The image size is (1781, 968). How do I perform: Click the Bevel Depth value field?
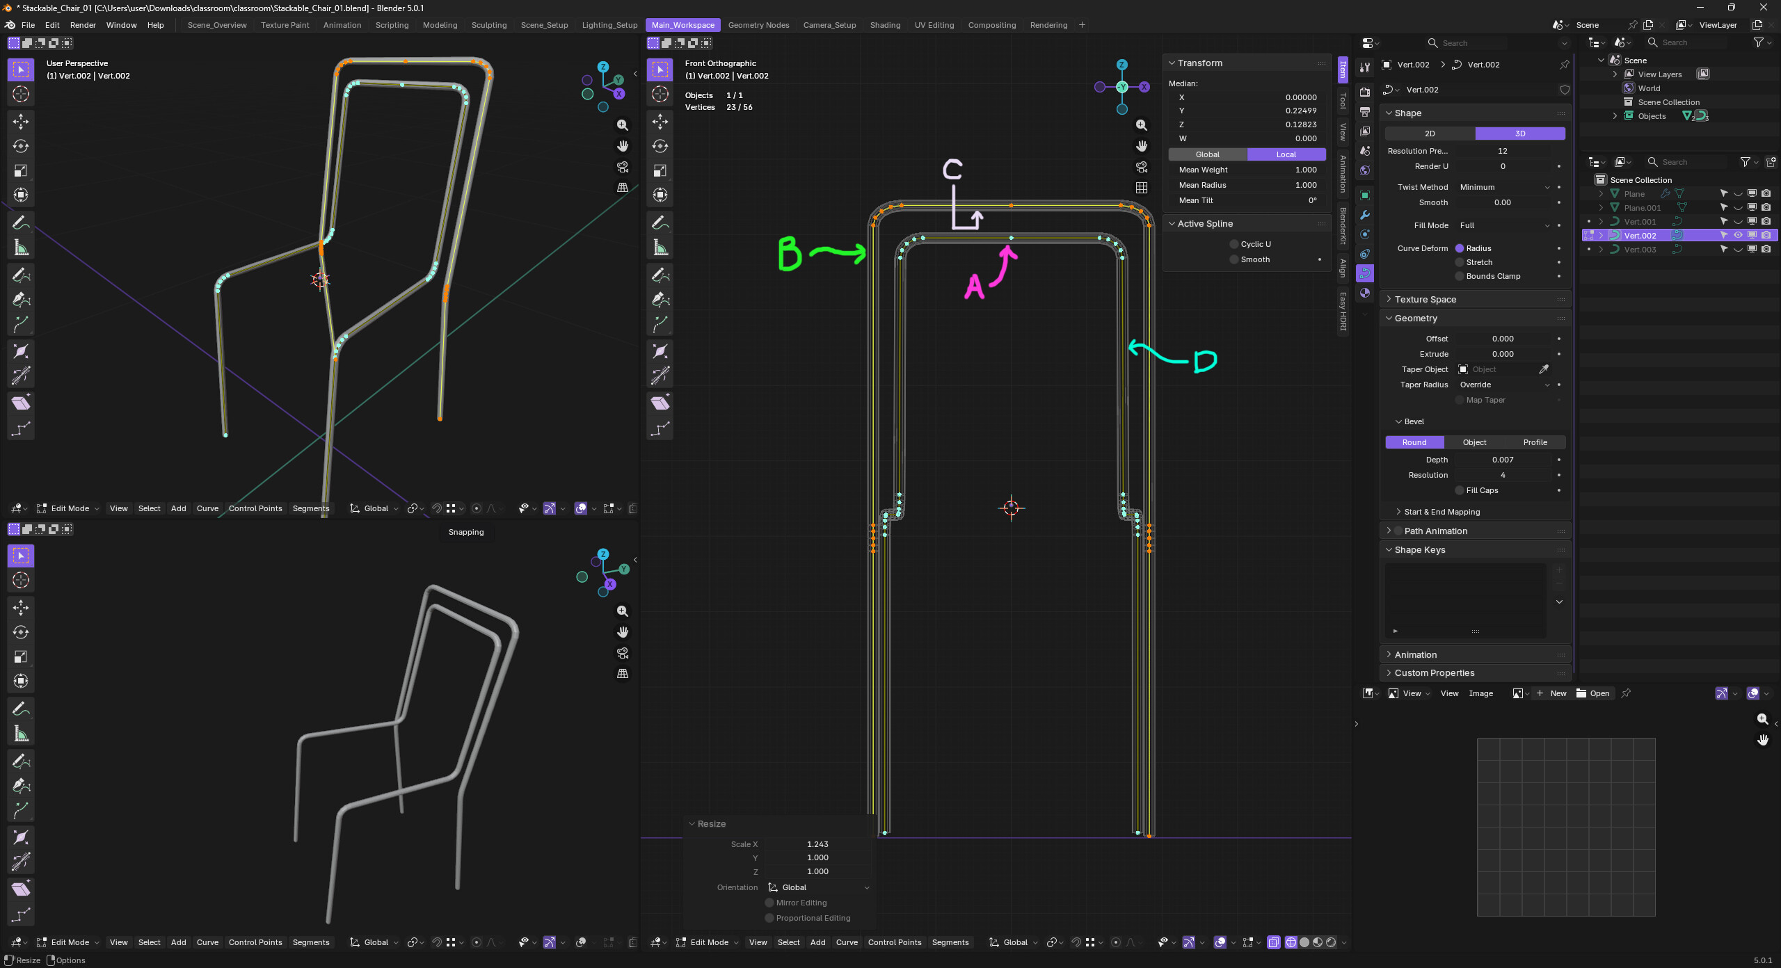click(1503, 460)
